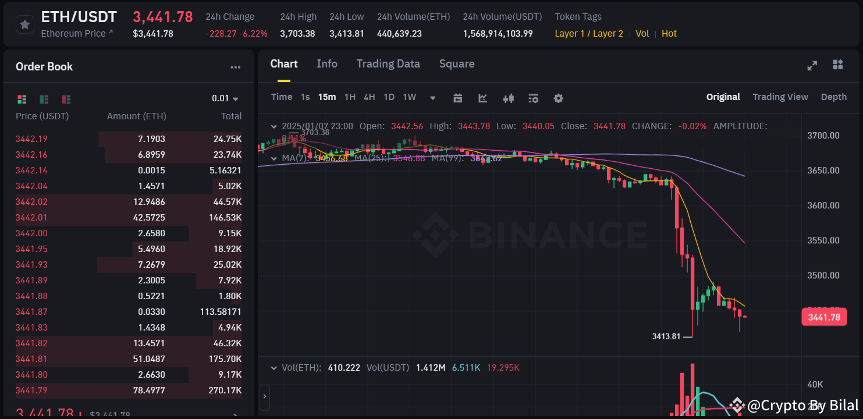Select the 15m interval
Viewport: 863px width, 419px height.
coord(327,97)
